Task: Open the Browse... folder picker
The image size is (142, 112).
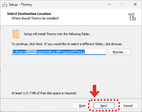Action: point(120,52)
